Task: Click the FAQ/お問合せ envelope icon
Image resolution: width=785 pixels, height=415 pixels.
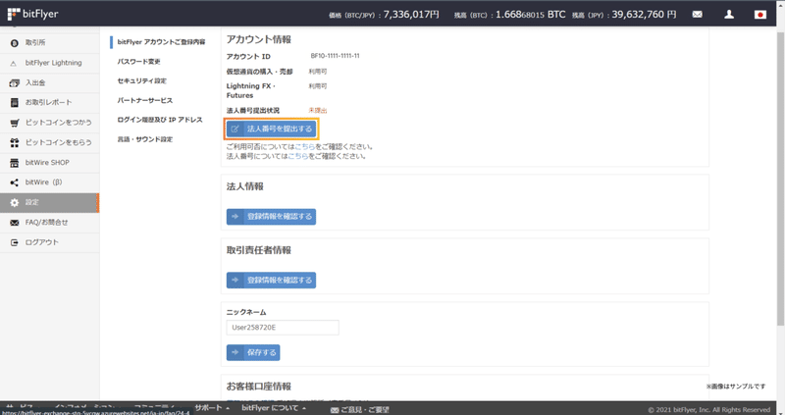Action: tap(14, 223)
